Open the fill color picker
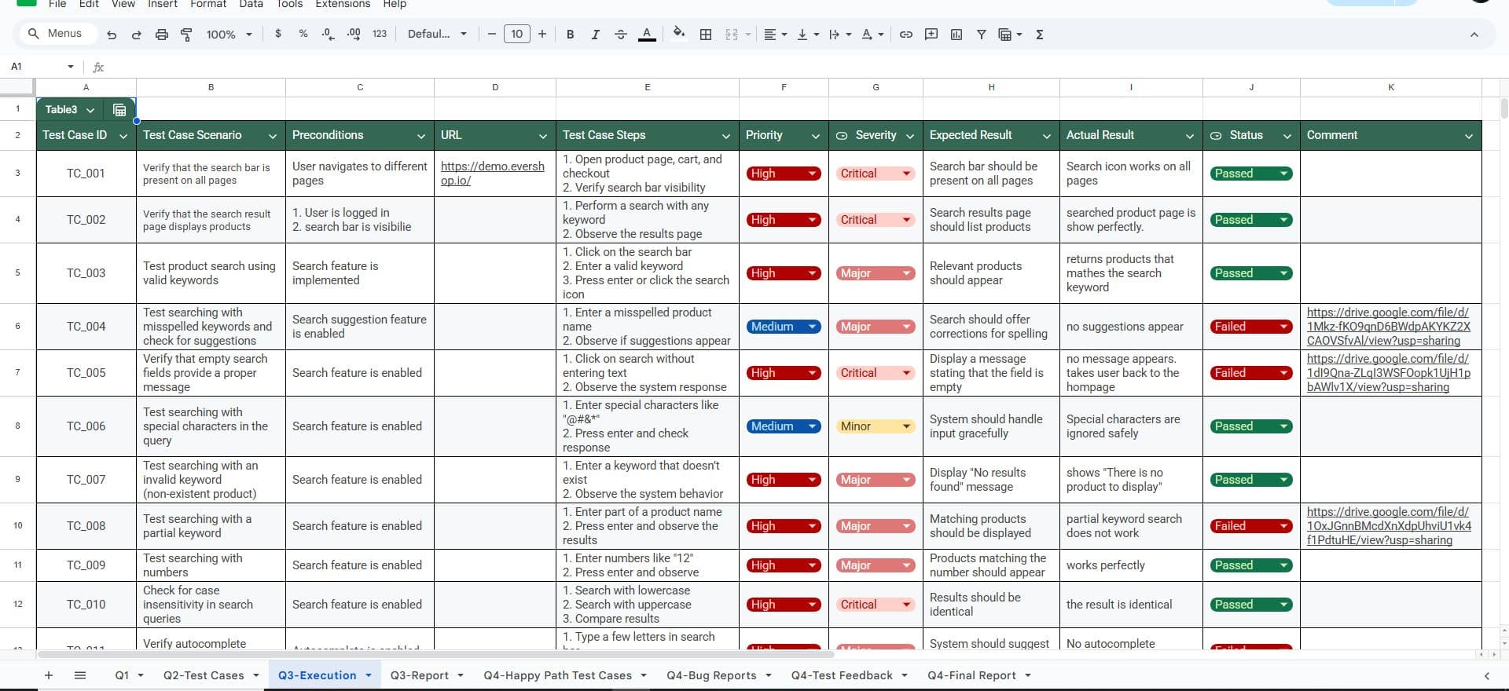The image size is (1509, 691). coord(678,34)
